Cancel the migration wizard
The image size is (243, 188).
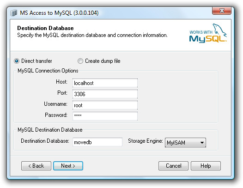coord(173,166)
